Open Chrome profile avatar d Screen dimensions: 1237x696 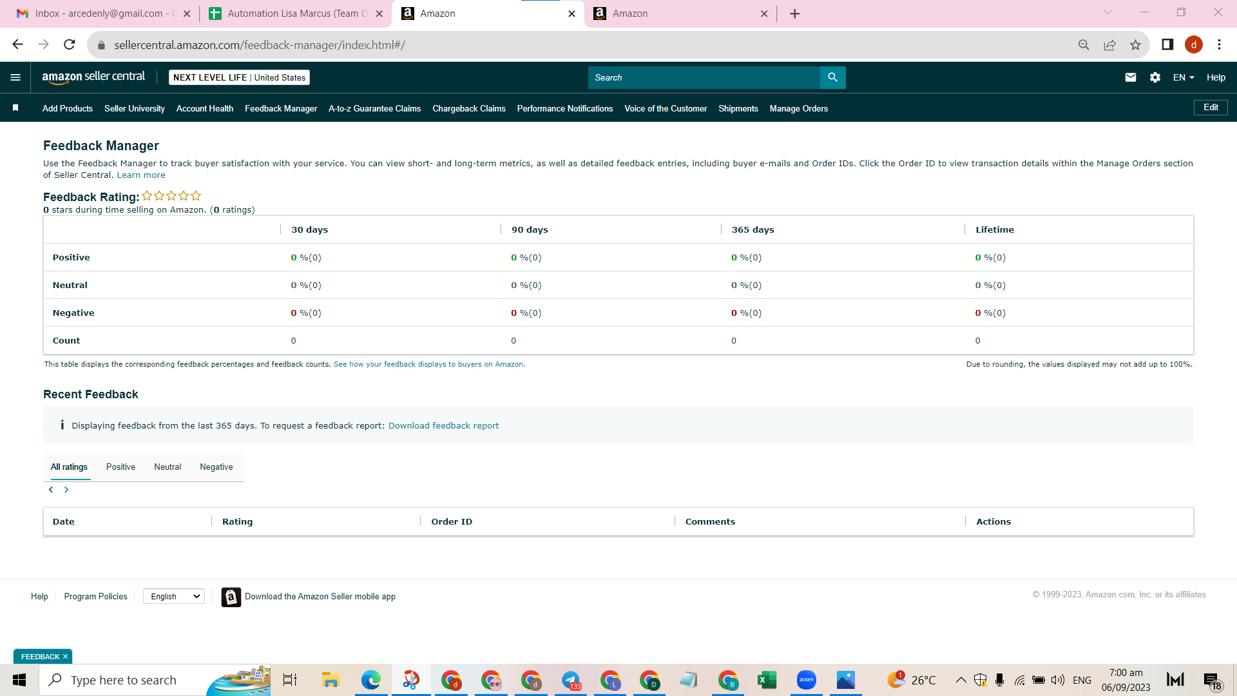click(1194, 44)
